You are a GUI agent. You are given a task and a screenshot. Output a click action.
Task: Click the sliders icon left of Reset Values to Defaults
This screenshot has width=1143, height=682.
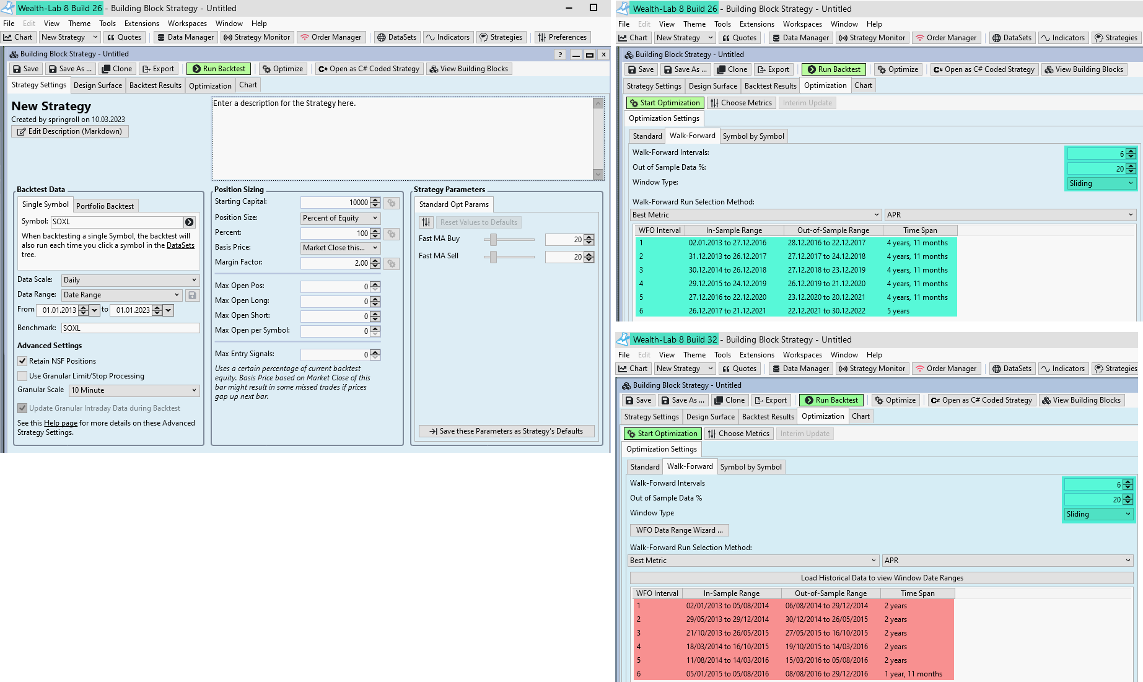click(x=426, y=222)
